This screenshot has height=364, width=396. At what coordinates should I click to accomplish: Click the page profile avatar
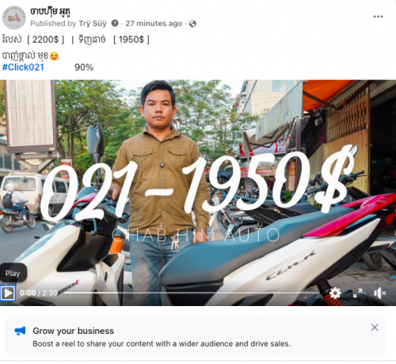(14, 17)
